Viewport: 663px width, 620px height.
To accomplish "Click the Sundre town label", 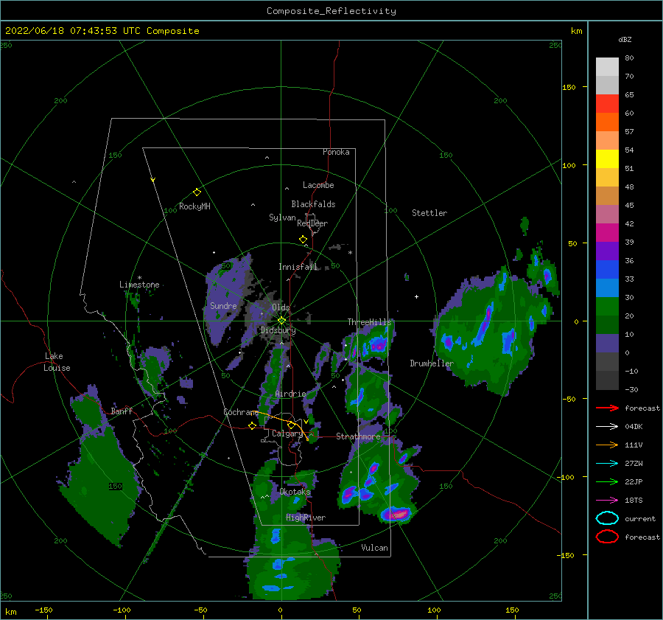I will tap(223, 305).
